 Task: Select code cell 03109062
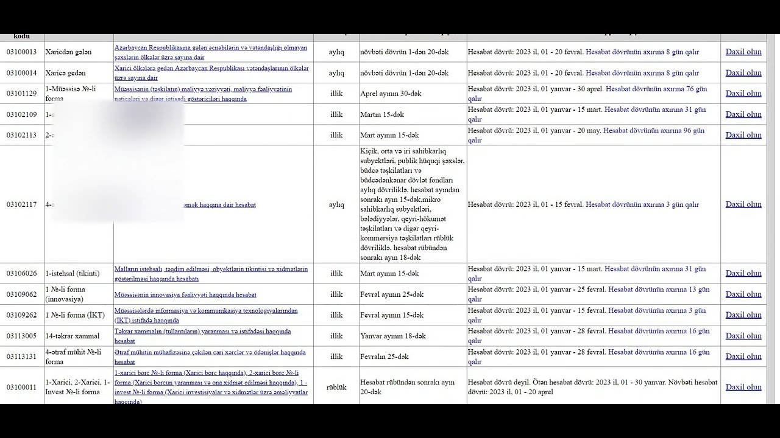22,294
